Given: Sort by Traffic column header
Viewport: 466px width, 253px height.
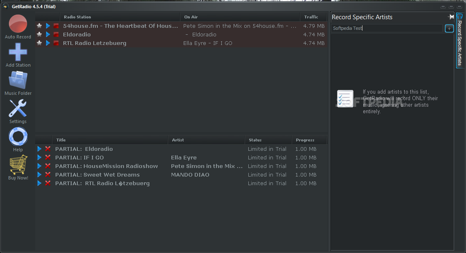Looking at the screenshot, I should [313, 17].
